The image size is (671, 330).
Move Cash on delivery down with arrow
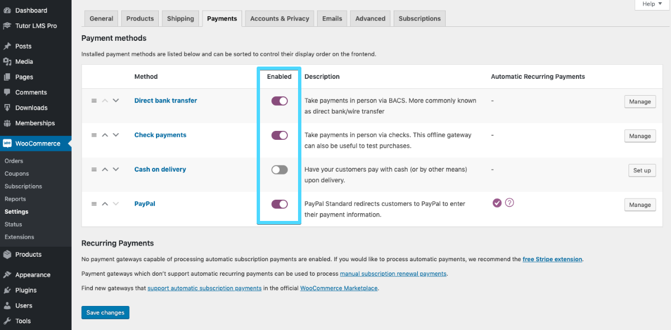pos(116,169)
